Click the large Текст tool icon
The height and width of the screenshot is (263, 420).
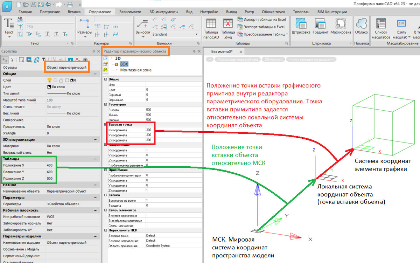[x=9, y=23]
